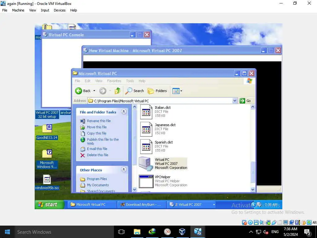This screenshot has height=238, width=317.
Task: Expand the address bar dropdown
Action: click(235, 101)
